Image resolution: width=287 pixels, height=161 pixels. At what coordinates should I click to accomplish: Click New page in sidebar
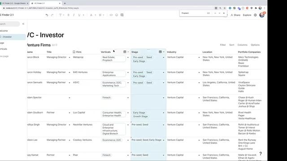tap(4, 56)
